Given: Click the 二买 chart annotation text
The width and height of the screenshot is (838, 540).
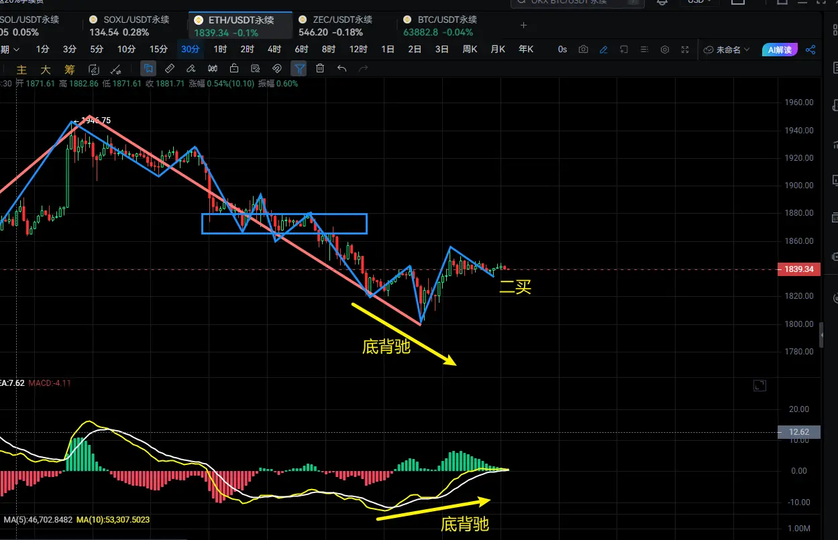Looking at the screenshot, I should click(515, 288).
